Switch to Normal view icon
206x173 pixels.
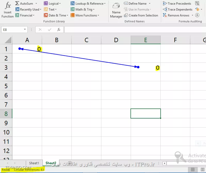(x=193, y=170)
